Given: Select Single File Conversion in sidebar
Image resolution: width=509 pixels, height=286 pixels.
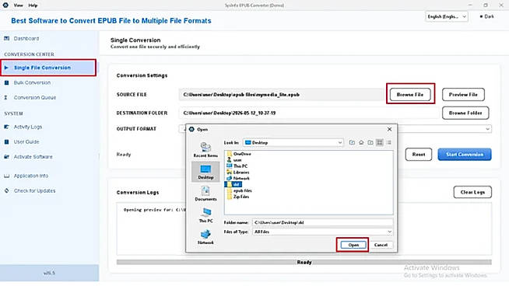Looking at the screenshot, I should pos(48,68).
